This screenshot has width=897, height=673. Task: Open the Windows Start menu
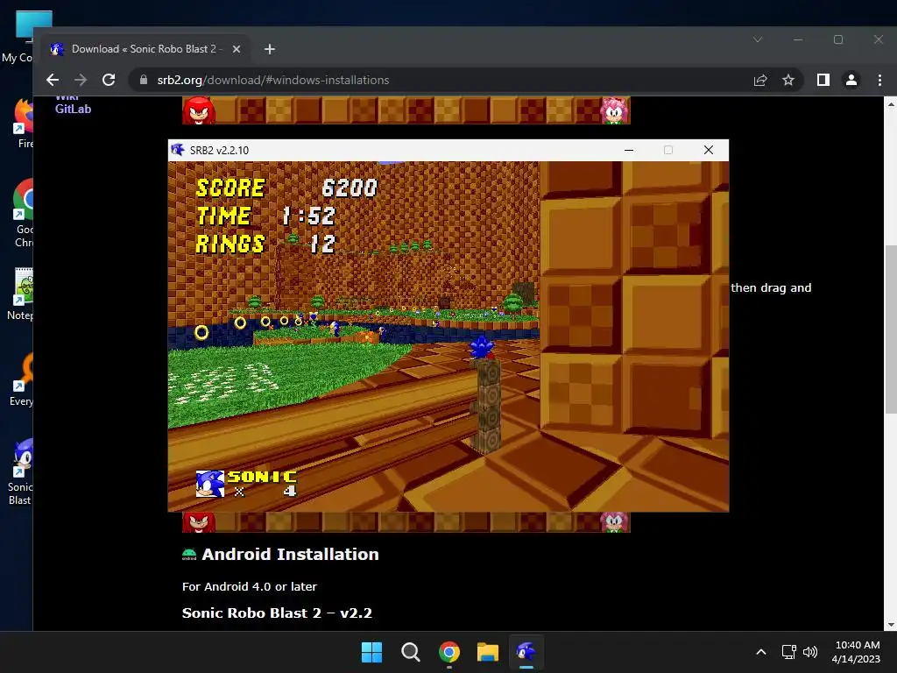click(x=371, y=652)
